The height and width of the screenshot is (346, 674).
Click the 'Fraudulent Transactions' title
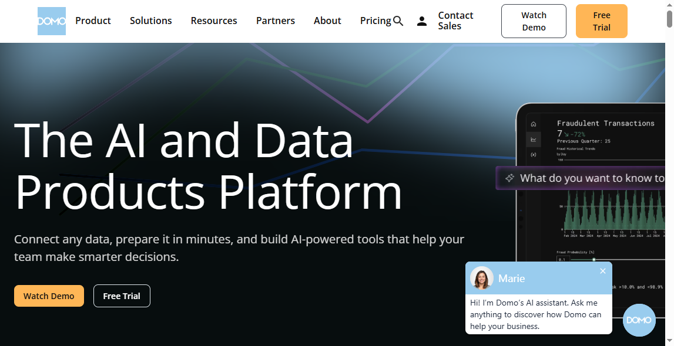pyautogui.click(x=606, y=123)
